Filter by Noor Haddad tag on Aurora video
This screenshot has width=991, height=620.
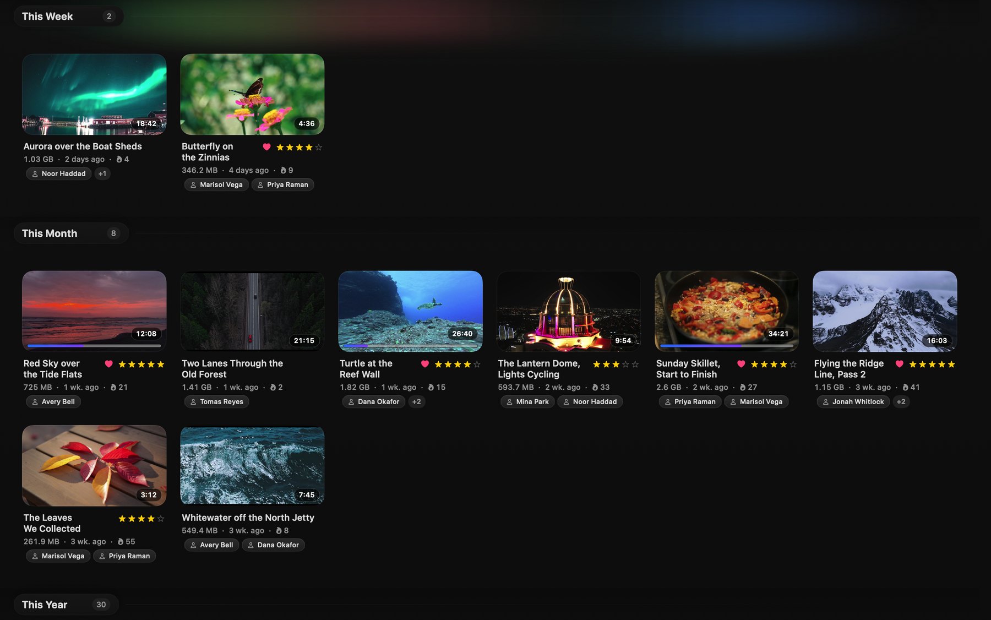(58, 173)
